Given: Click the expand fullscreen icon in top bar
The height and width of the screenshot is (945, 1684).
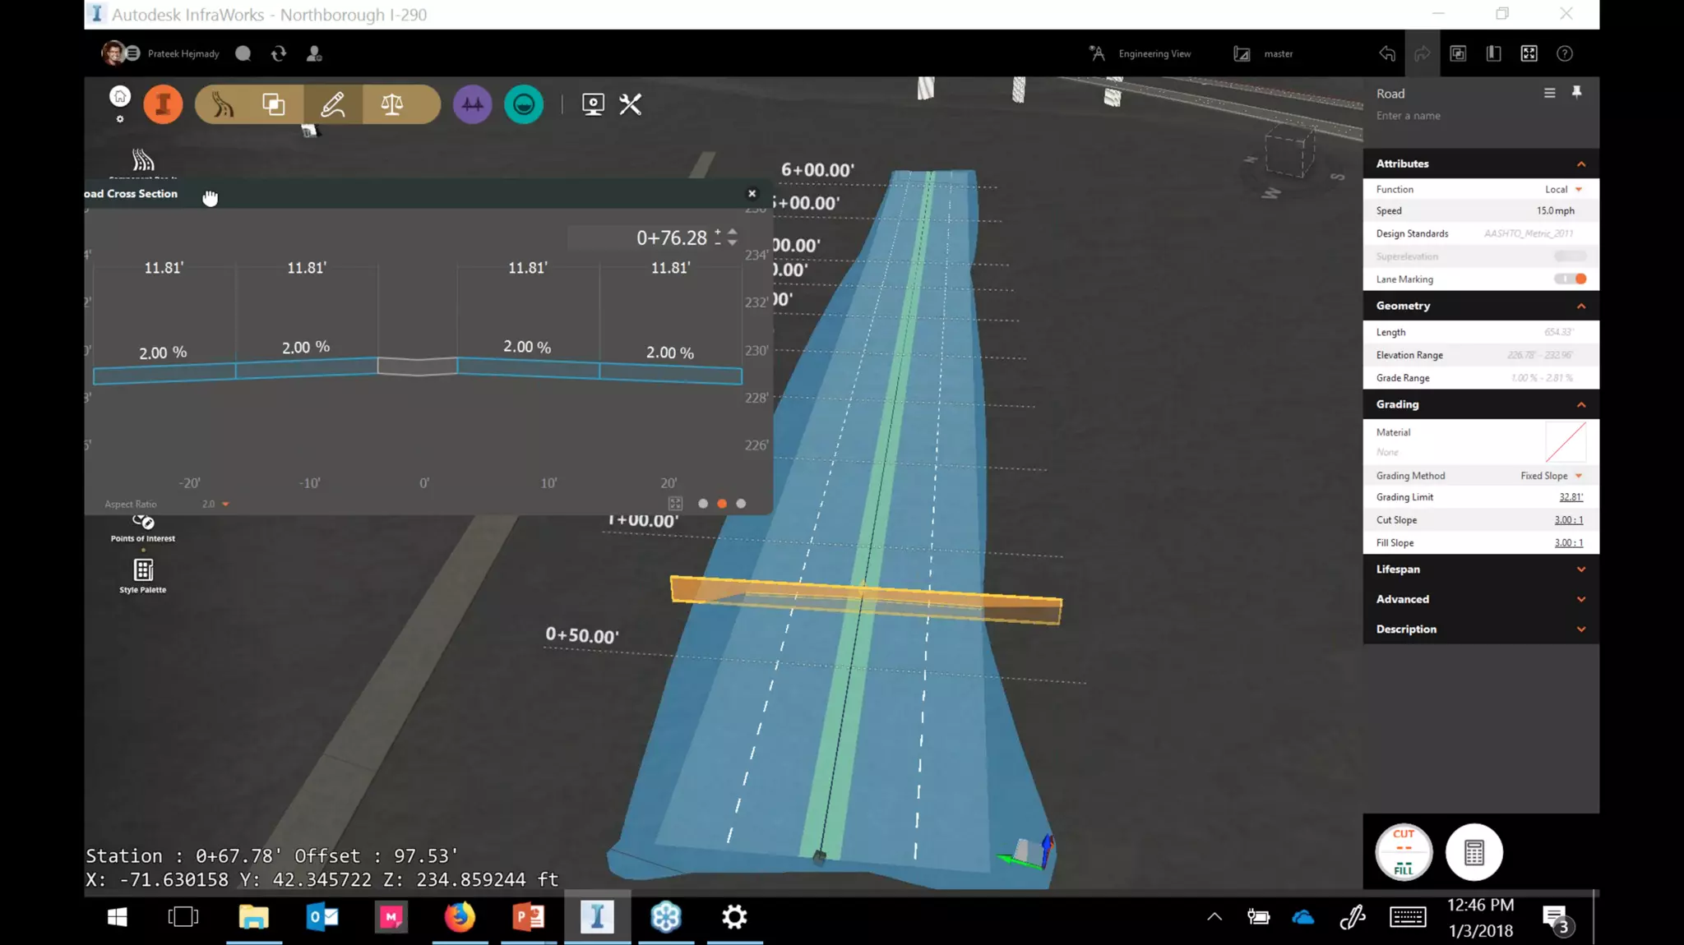Looking at the screenshot, I should pyautogui.click(x=1529, y=53).
